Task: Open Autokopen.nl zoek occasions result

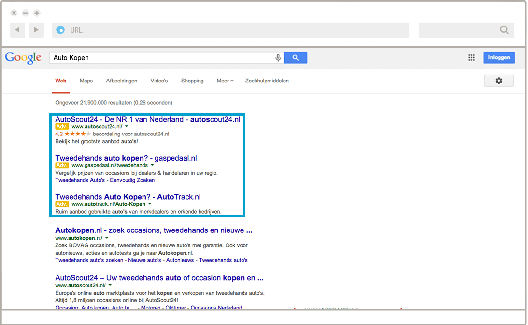Action: (154, 230)
